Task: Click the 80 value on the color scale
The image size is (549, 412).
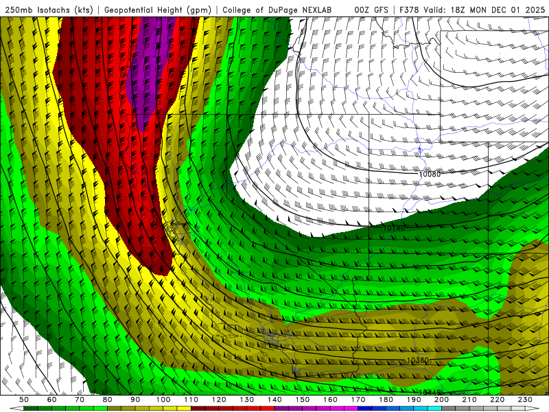Action: (107, 400)
